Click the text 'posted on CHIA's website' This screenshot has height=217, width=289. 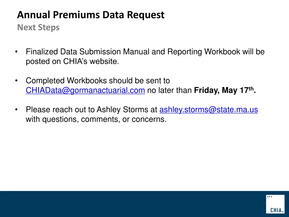(72, 62)
